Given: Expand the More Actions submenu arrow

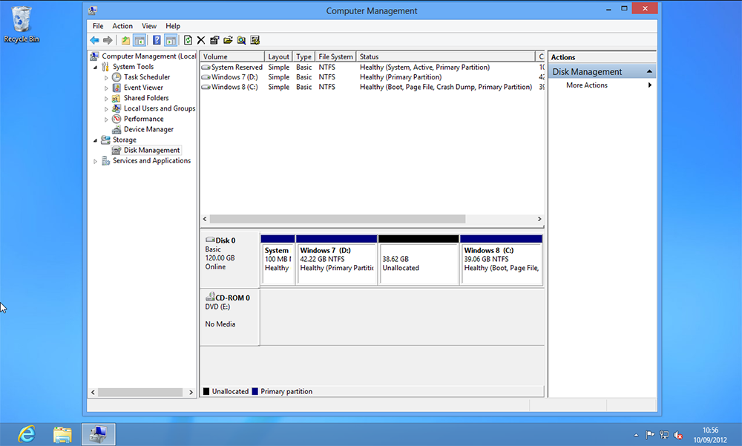Looking at the screenshot, I should (x=650, y=85).
